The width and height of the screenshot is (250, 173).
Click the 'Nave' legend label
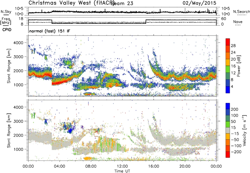pyautogui.click(x=238, y=22)
